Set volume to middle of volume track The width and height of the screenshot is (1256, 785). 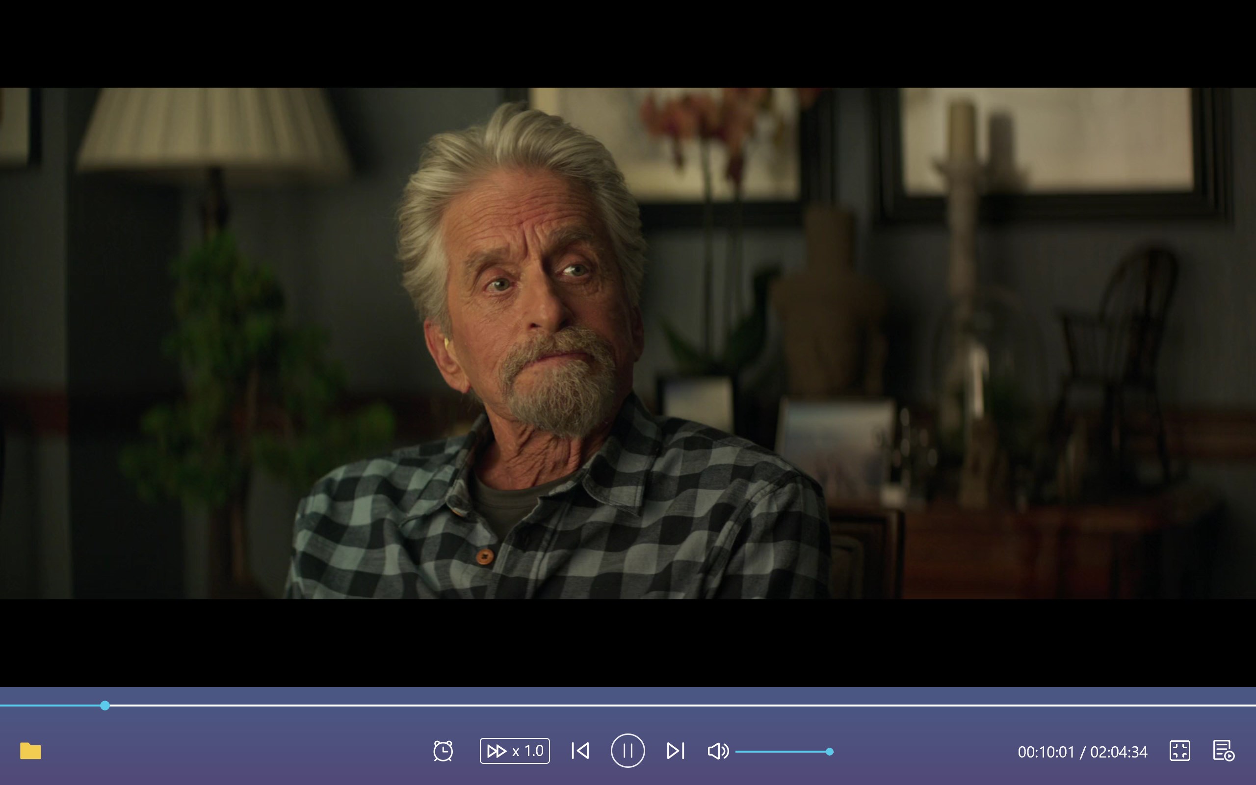pyautogui.click(x=783, y=751)
